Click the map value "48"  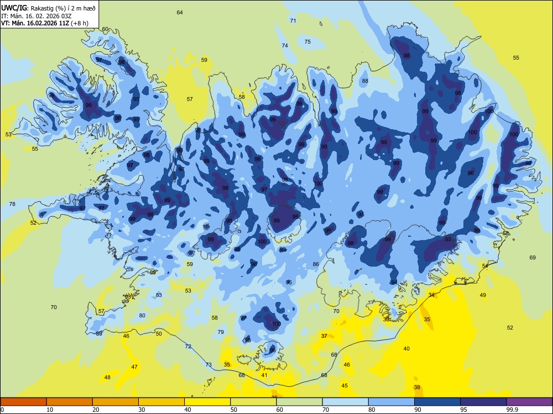tap(107, 378)
